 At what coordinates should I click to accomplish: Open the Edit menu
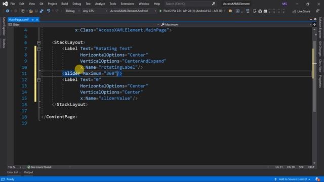point(22,4)
